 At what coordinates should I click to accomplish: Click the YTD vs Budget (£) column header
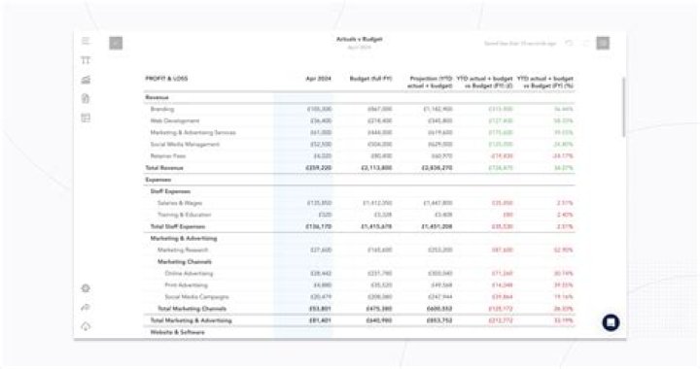[x=484, y=82]
